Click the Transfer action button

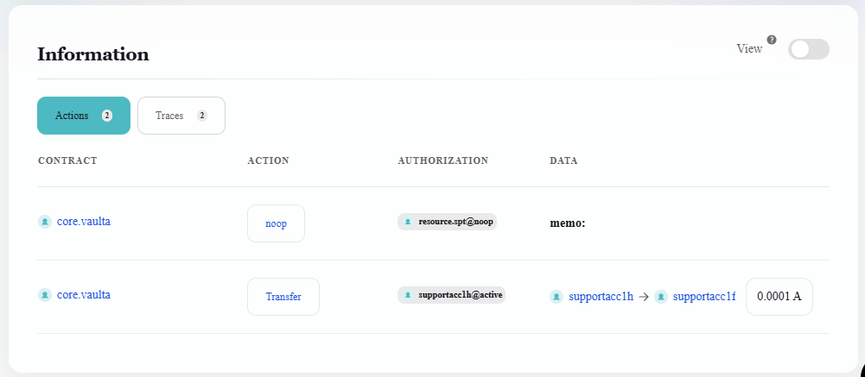(283, 297)
